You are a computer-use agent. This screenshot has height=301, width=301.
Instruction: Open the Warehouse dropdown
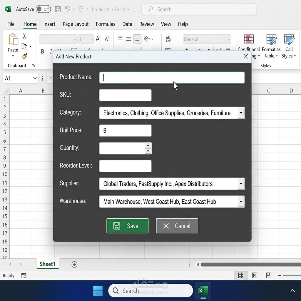coord(241,202)
